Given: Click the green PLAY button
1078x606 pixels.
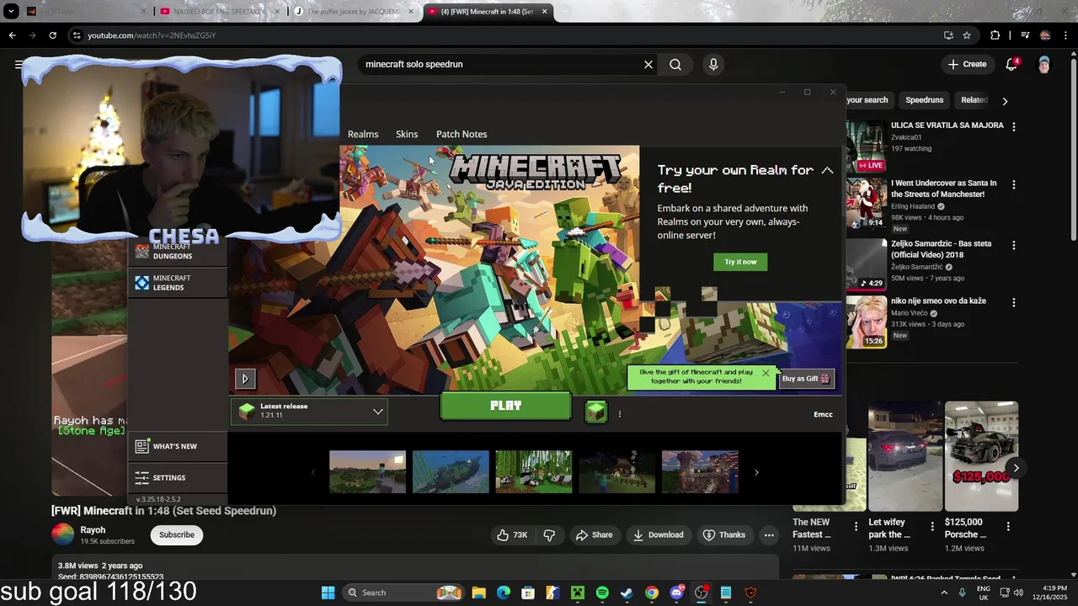Looking at the screenshot, I should [505, 406].
